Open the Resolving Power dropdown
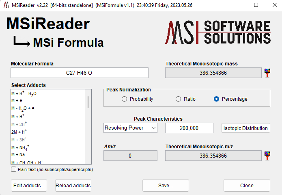The width and height of the screenshot is (282, 195). click(x=130, y=128)
